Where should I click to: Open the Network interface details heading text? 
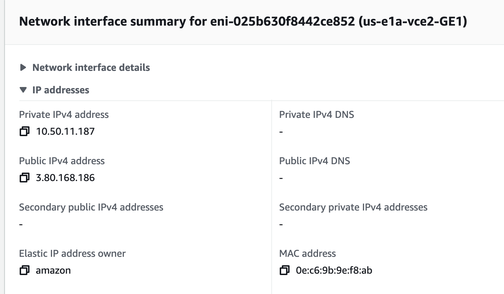click(91, 67)
